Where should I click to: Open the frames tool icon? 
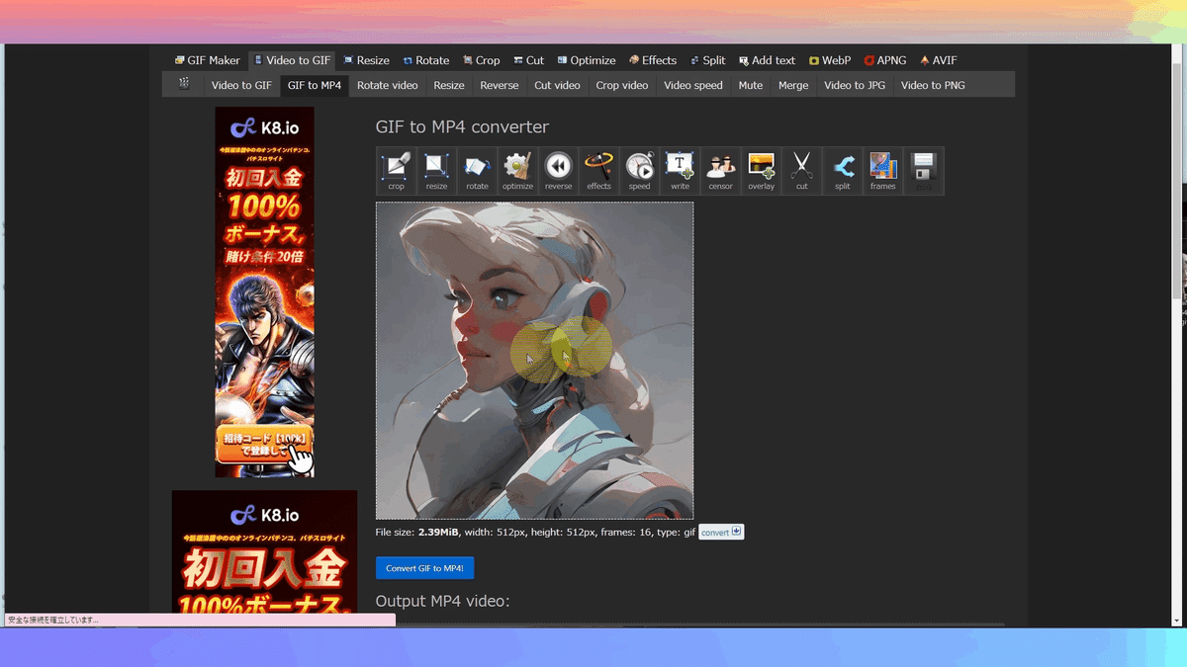click(882, 171)
